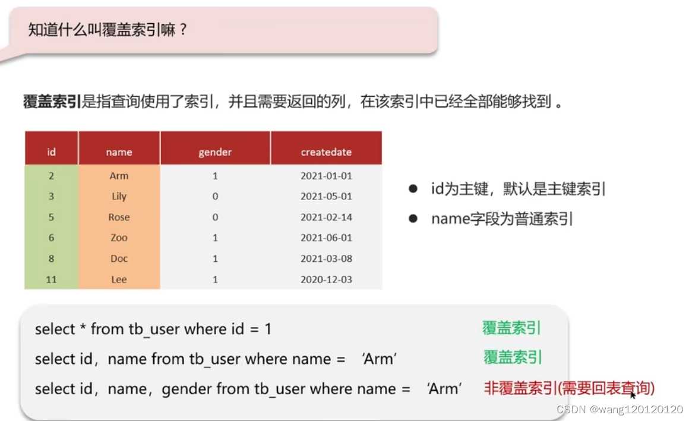Select the date '2021-02-14'
Image resolution: width=692 pixels, height=421 pixels.
[x=326, y=217]
